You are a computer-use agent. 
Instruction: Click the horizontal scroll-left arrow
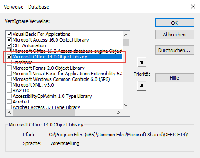(x=10, y=112)
